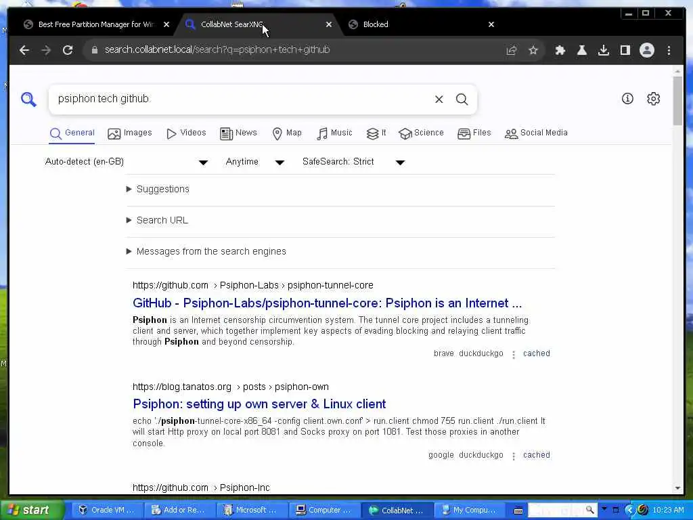Select the General search category
The width and height of the screenshot is (693, 520).
click(72, 133)
